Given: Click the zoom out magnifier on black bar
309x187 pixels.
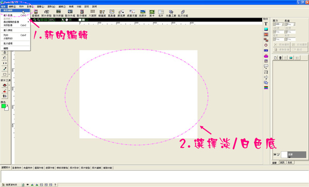Looking at the screenshot, I should point(38,20).
